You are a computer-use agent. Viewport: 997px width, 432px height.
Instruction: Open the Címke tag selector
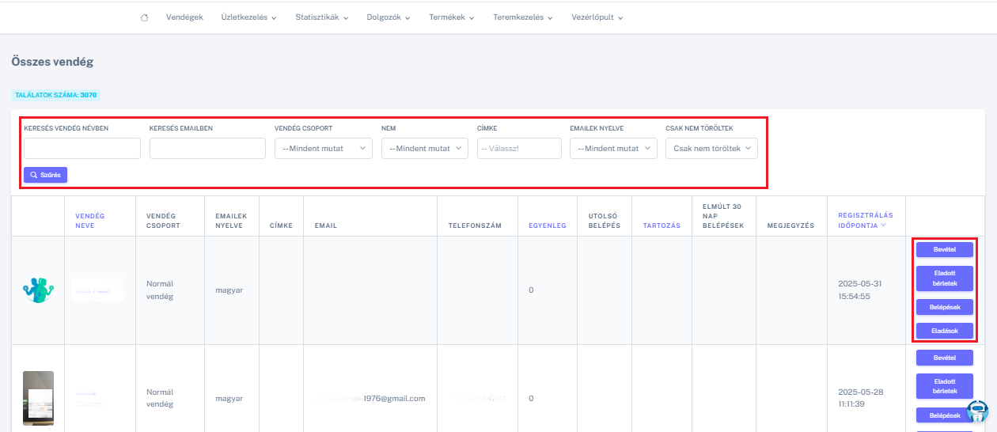519,148
